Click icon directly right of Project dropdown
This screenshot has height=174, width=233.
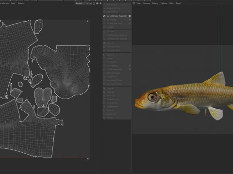91,3
